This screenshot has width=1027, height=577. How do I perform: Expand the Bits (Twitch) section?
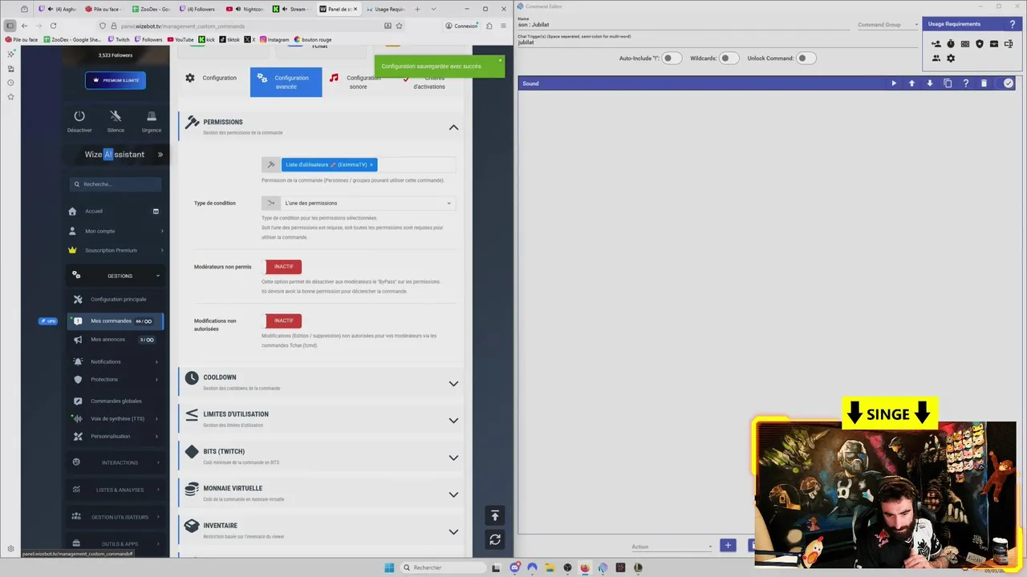point(453,458)
